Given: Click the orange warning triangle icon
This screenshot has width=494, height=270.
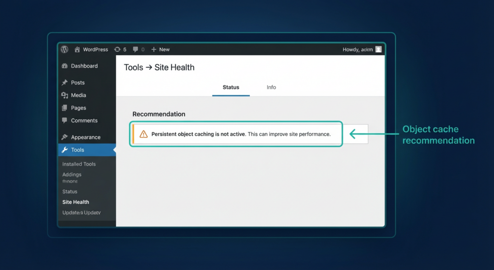Looking at the screenshot, I should pyautogui.click(x=143, y=134).
